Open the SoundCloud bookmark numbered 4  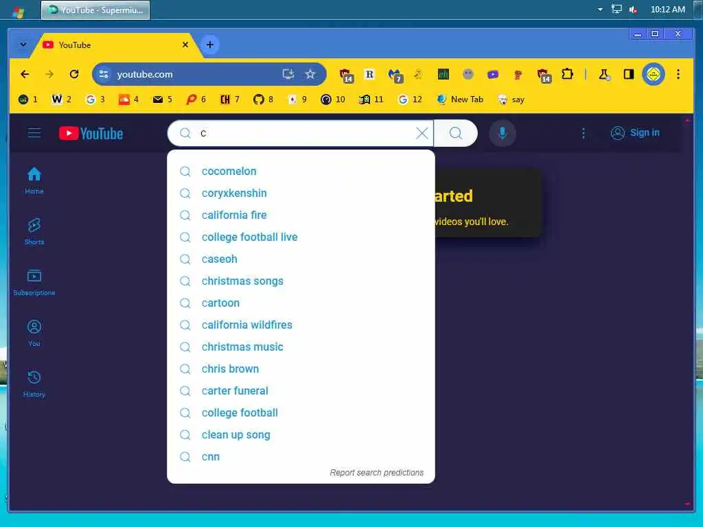pyautogui.click(x=128, y=99)
